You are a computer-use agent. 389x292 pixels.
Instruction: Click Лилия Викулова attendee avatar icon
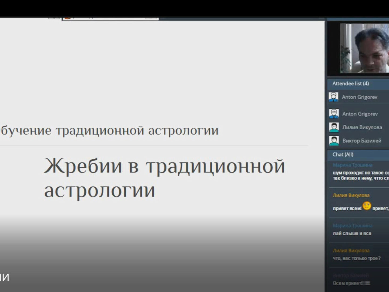[x=334, y=127]
